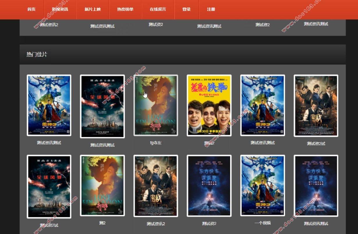The height and width of the screenshot is (234, 358).
Task: Open the 热度榜单 ranking page
Action: [x=125, y=9]
